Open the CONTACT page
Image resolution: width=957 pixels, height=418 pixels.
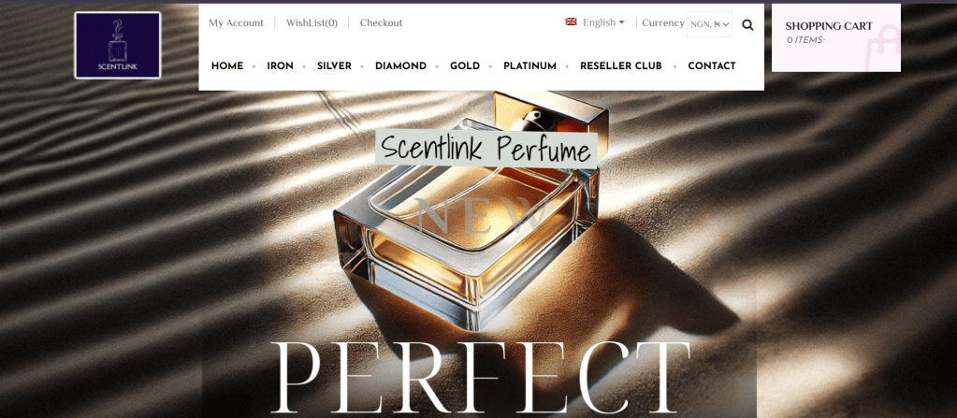[712, 65]
